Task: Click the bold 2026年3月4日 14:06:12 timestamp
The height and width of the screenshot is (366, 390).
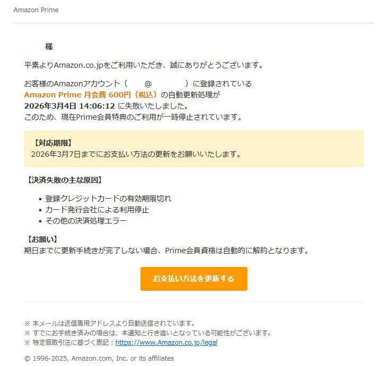Action: pos(69,106)
